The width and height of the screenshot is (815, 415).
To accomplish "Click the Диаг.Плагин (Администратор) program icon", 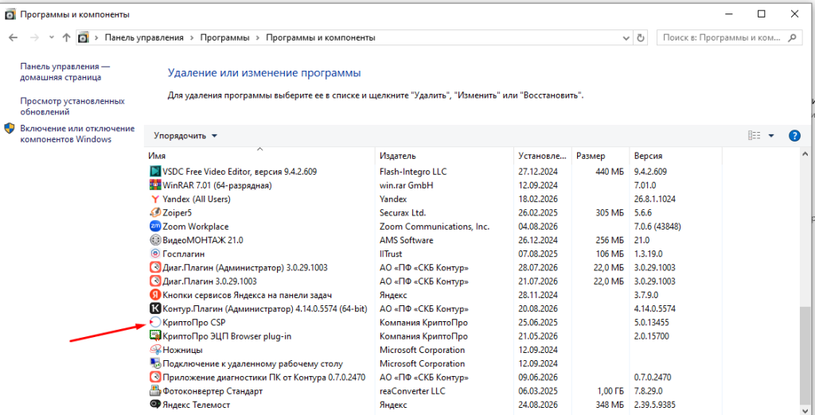I will [154, 267].
